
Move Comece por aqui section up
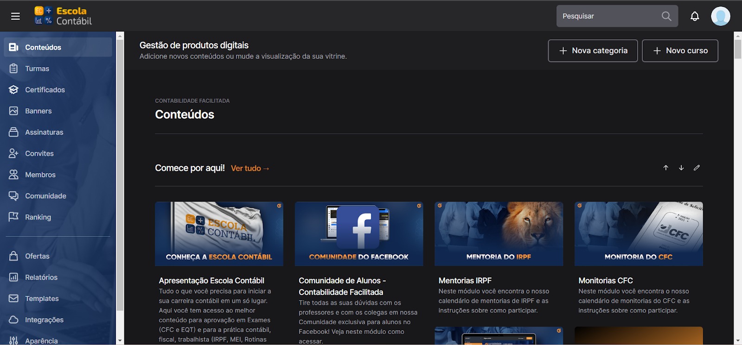pos(666,168)
